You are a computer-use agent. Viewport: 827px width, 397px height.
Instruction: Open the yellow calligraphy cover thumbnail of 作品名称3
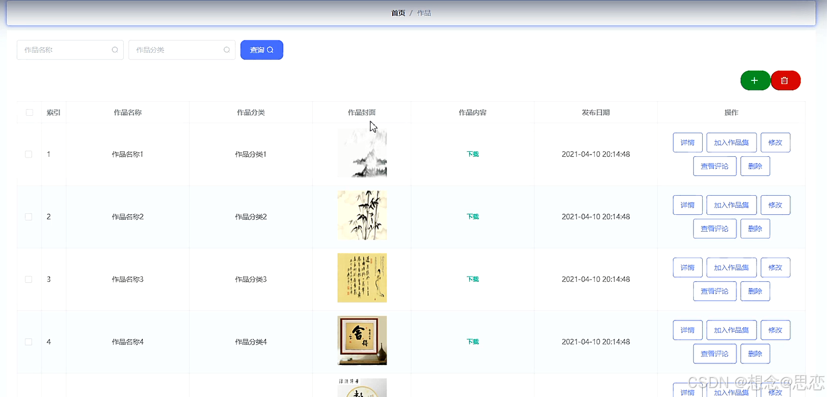coord(362,278)
